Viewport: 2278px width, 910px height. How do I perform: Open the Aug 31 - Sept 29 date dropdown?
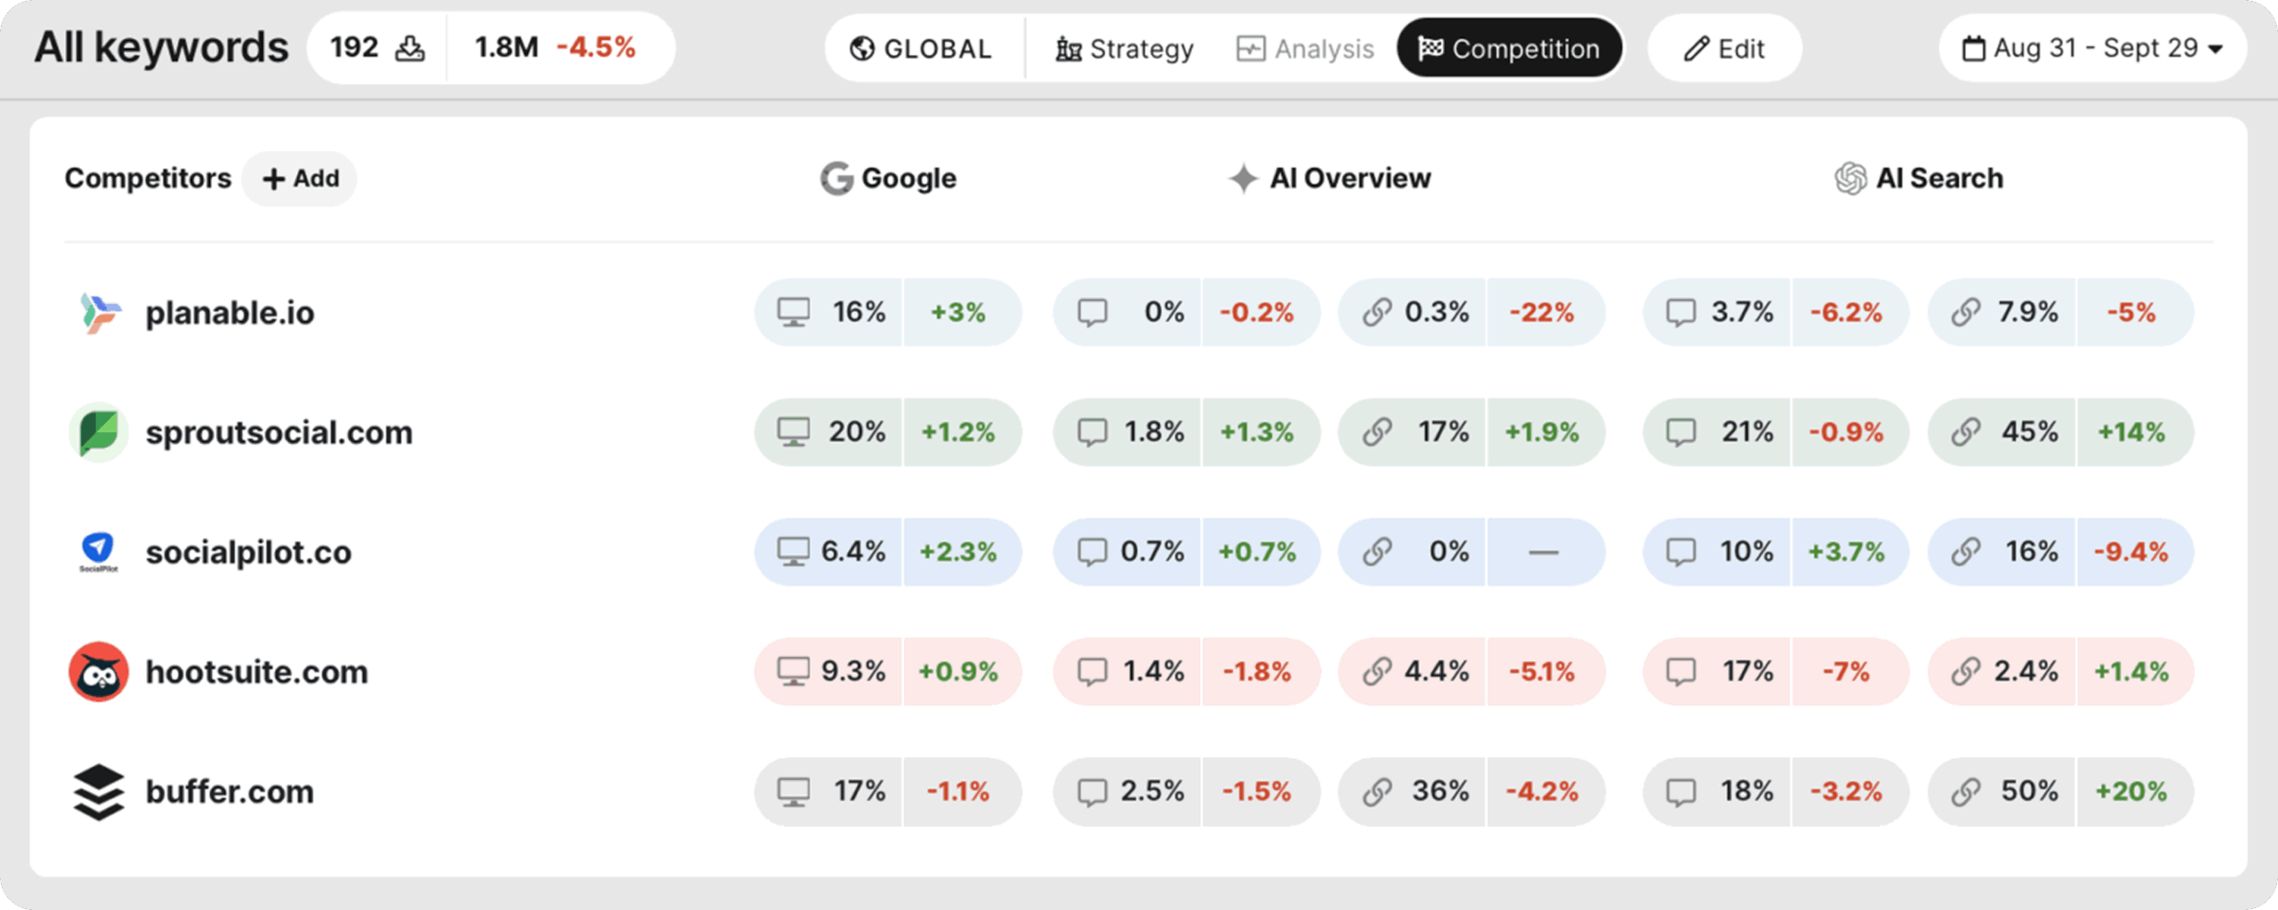(2092, 48)
